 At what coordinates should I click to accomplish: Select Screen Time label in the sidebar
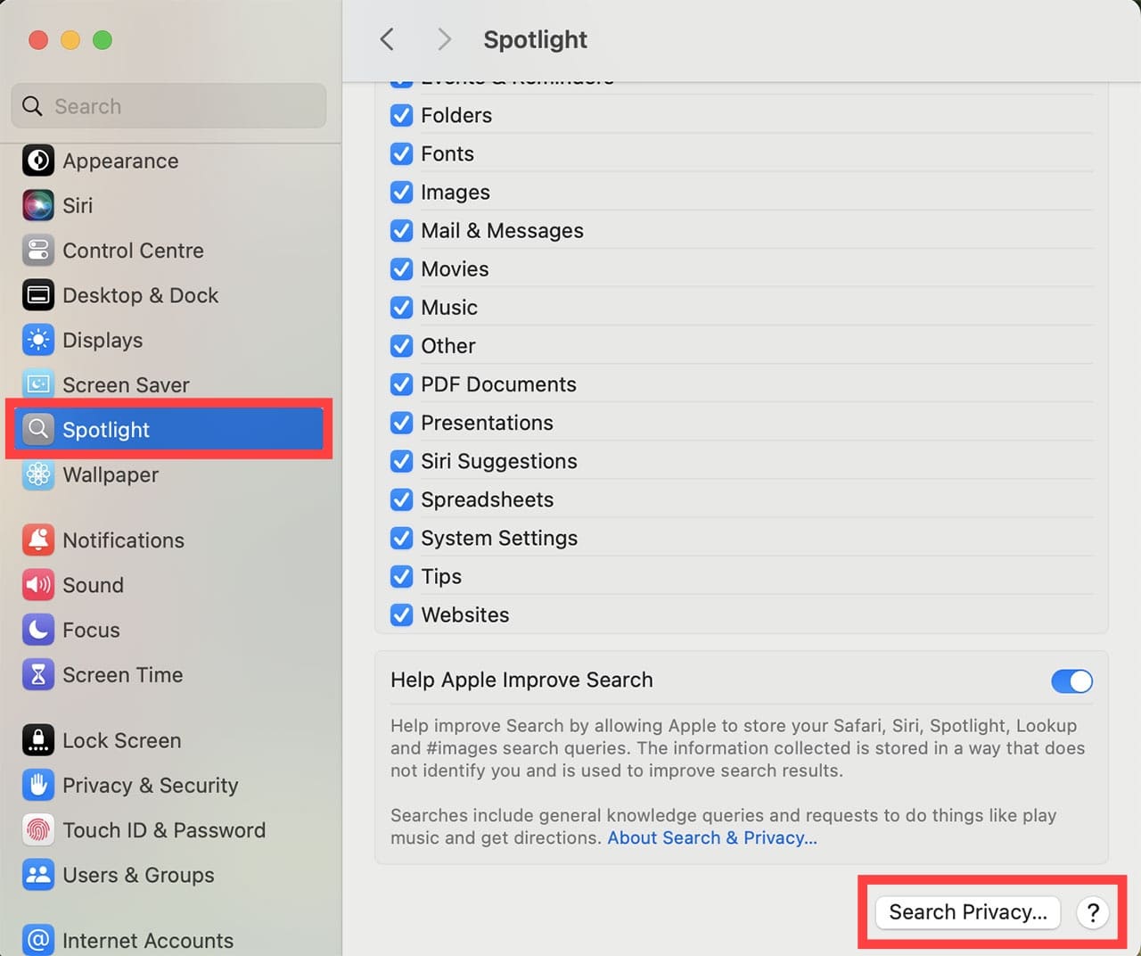pyautogui.click(x=122, y=675)
